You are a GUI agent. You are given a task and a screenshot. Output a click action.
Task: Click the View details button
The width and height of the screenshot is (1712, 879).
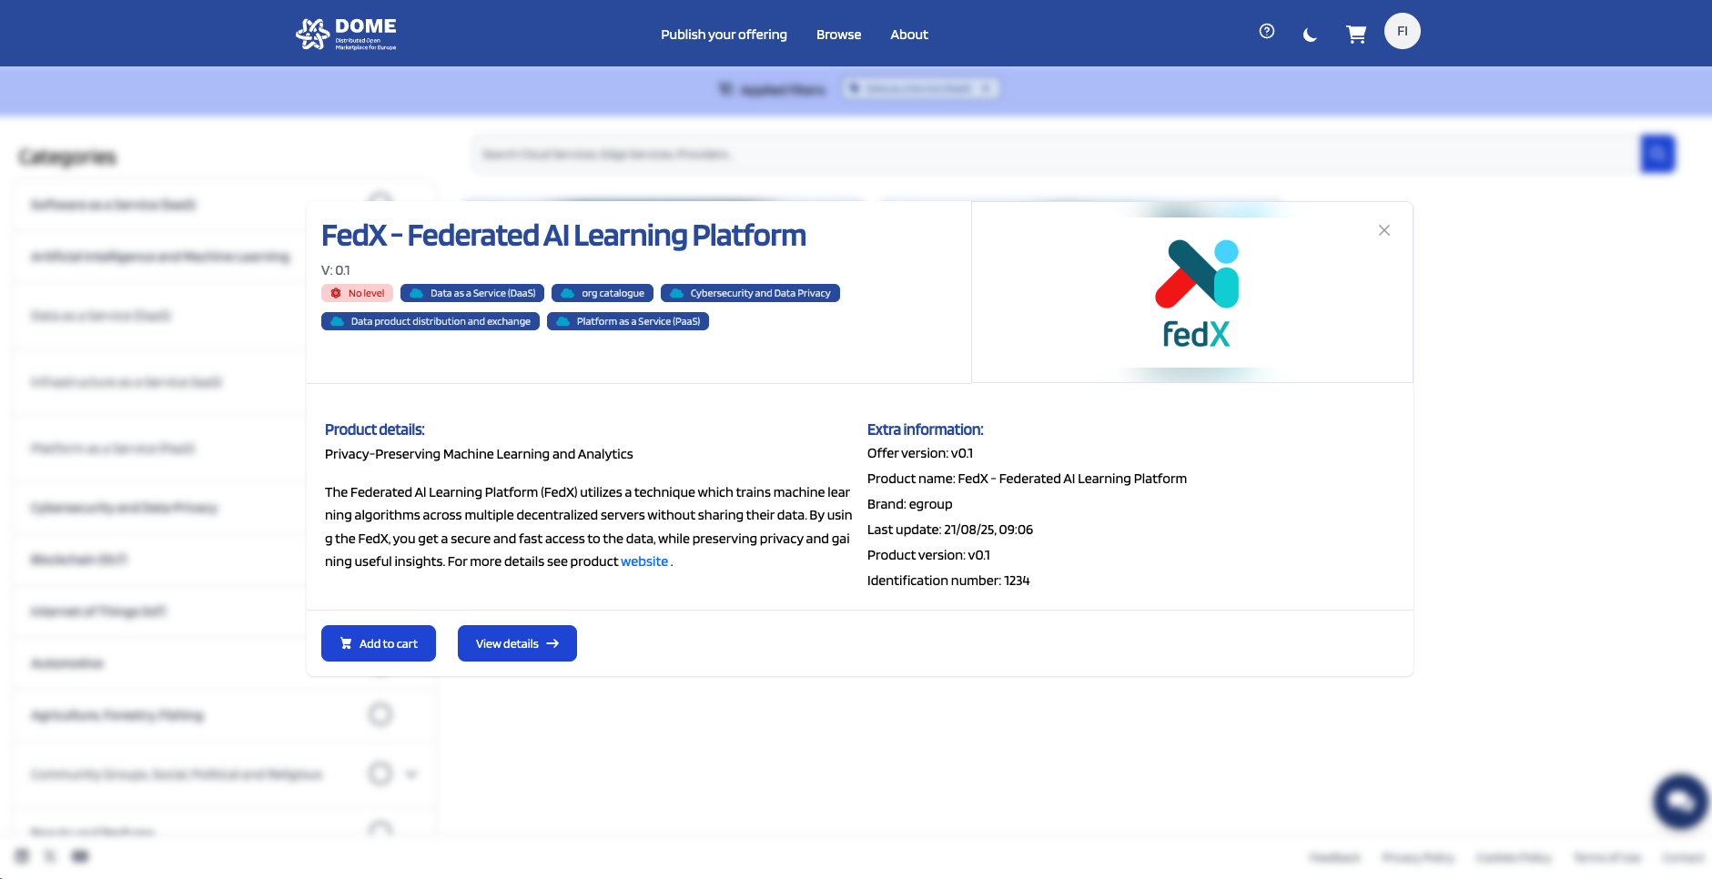(517, 643)
